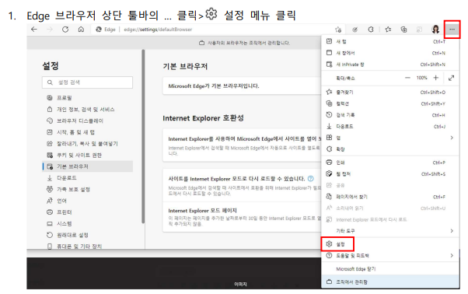This screenshot has width=468, height=294.
Task: Add this page to favorites star-plus icon
Action: click(338, 30)
